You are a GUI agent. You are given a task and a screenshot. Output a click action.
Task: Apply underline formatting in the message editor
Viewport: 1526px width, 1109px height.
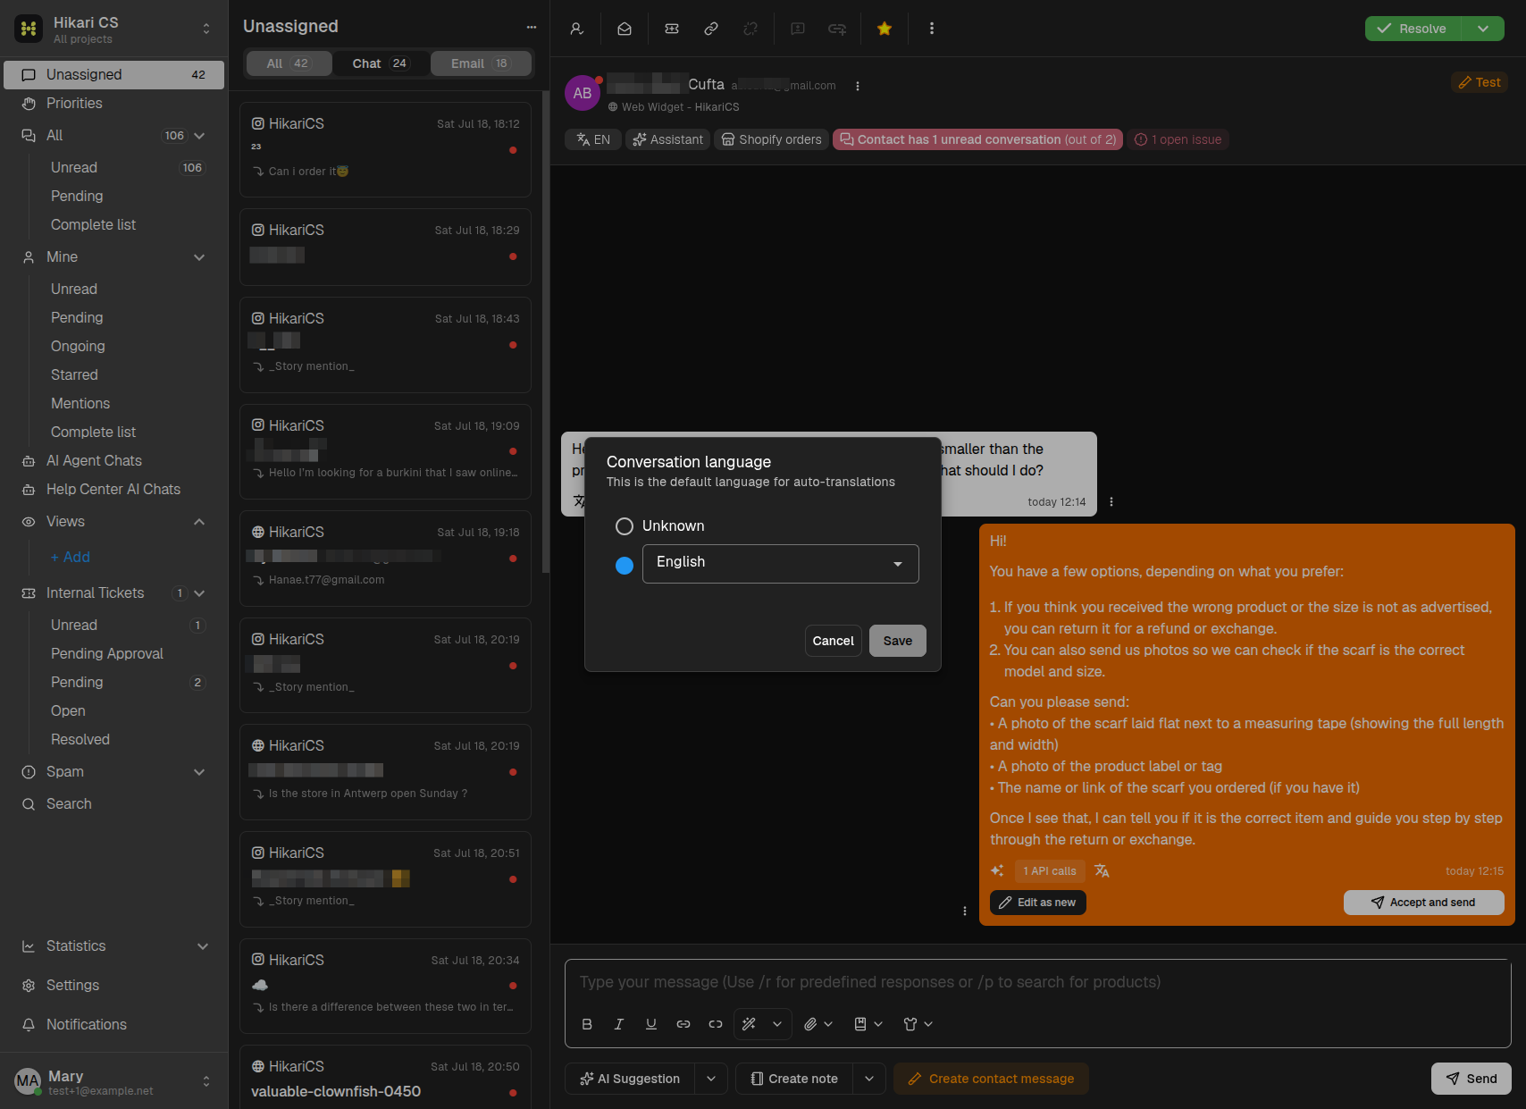pos(651,1024)
